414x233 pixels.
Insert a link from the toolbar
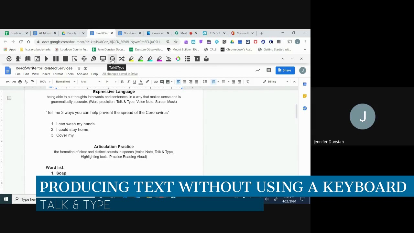156,82
